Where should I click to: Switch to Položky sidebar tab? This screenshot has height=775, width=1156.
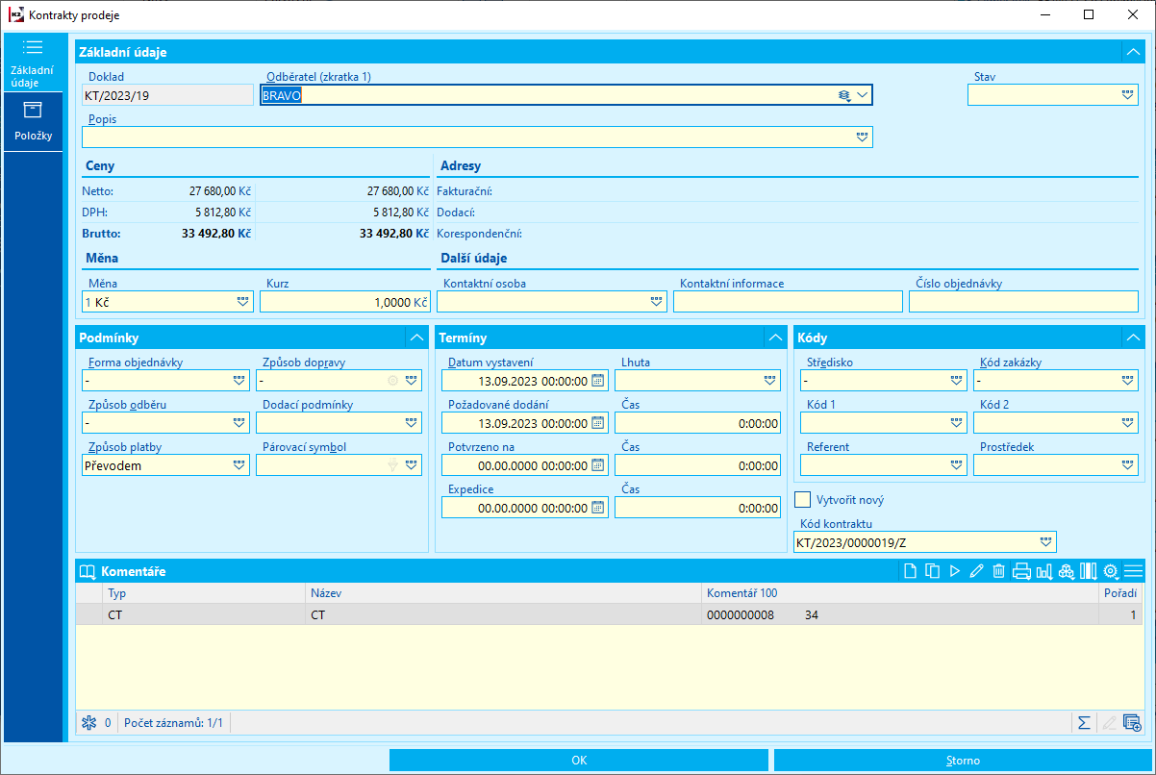coord(33,122)
